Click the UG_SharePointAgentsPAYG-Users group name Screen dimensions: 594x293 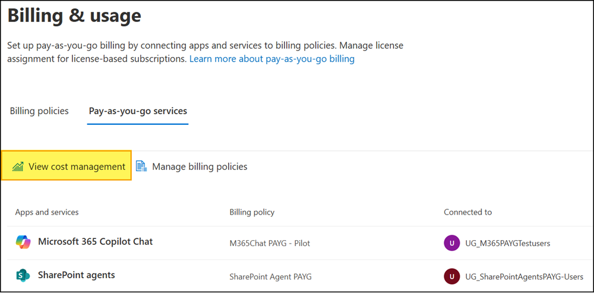click(525, 277)
